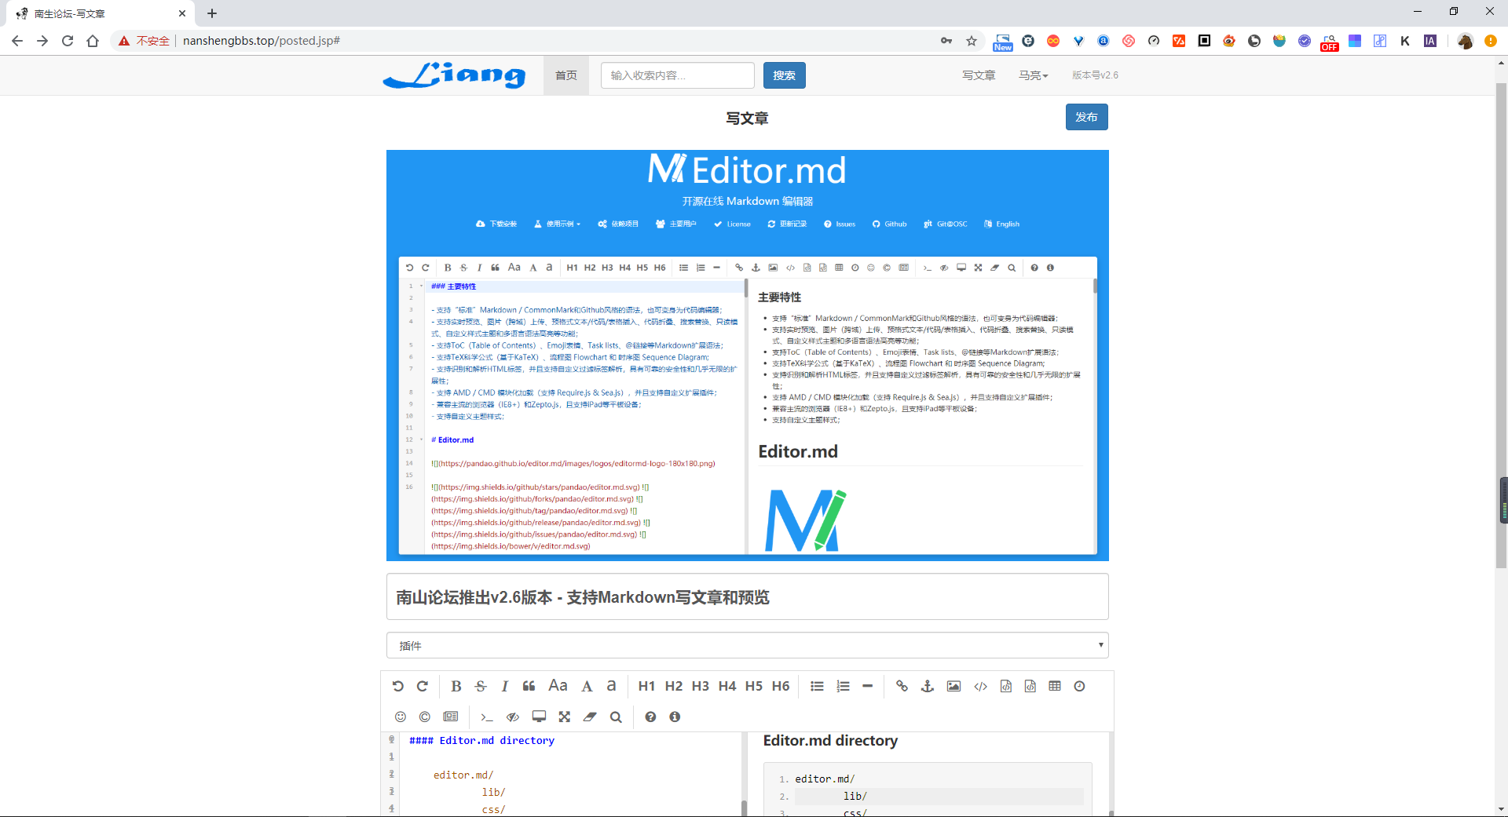Apply strikethrough formatting in the editor
This screenshot has height=817, width=1508.
pos(481,686)
